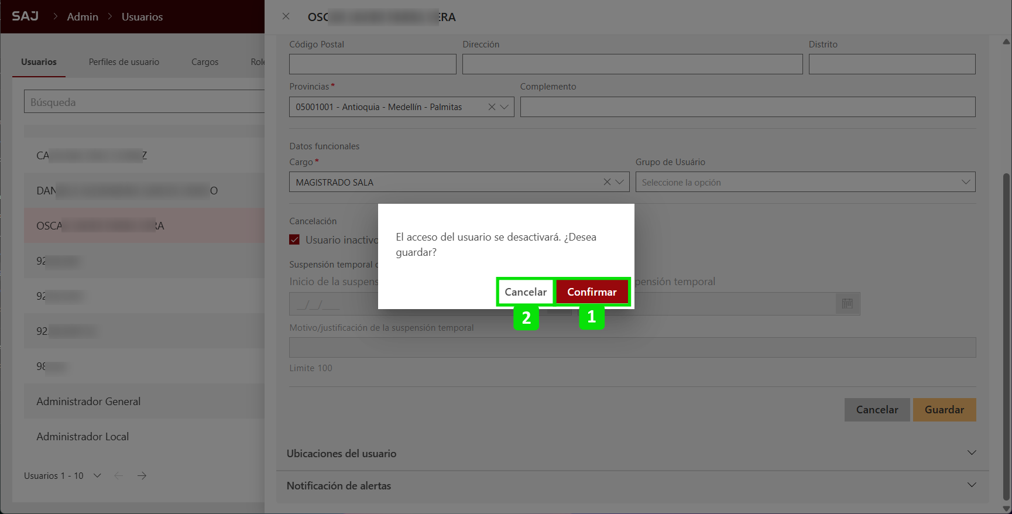This screenshot has width=1012, height=514.
Task: Uncheck the Usuario inactivo checkbox
Action: [x=294, y=239]
